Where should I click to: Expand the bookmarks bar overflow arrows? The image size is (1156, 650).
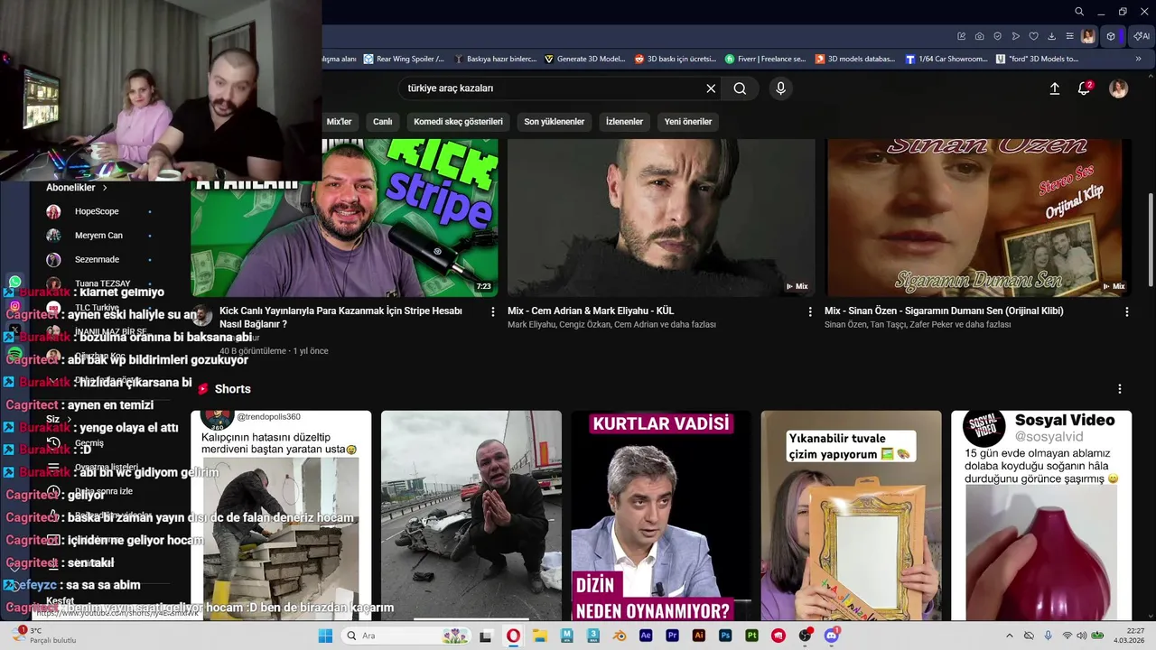1138,59
